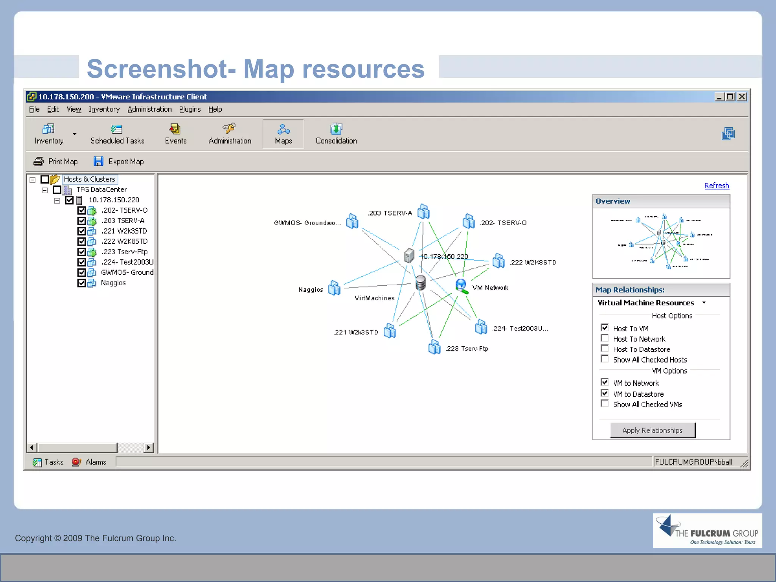The width and height of the screenshot is (776, 582).
Task: Open the Tasks status bar icon
Action: pyautogui.click(x=37, y=462)
